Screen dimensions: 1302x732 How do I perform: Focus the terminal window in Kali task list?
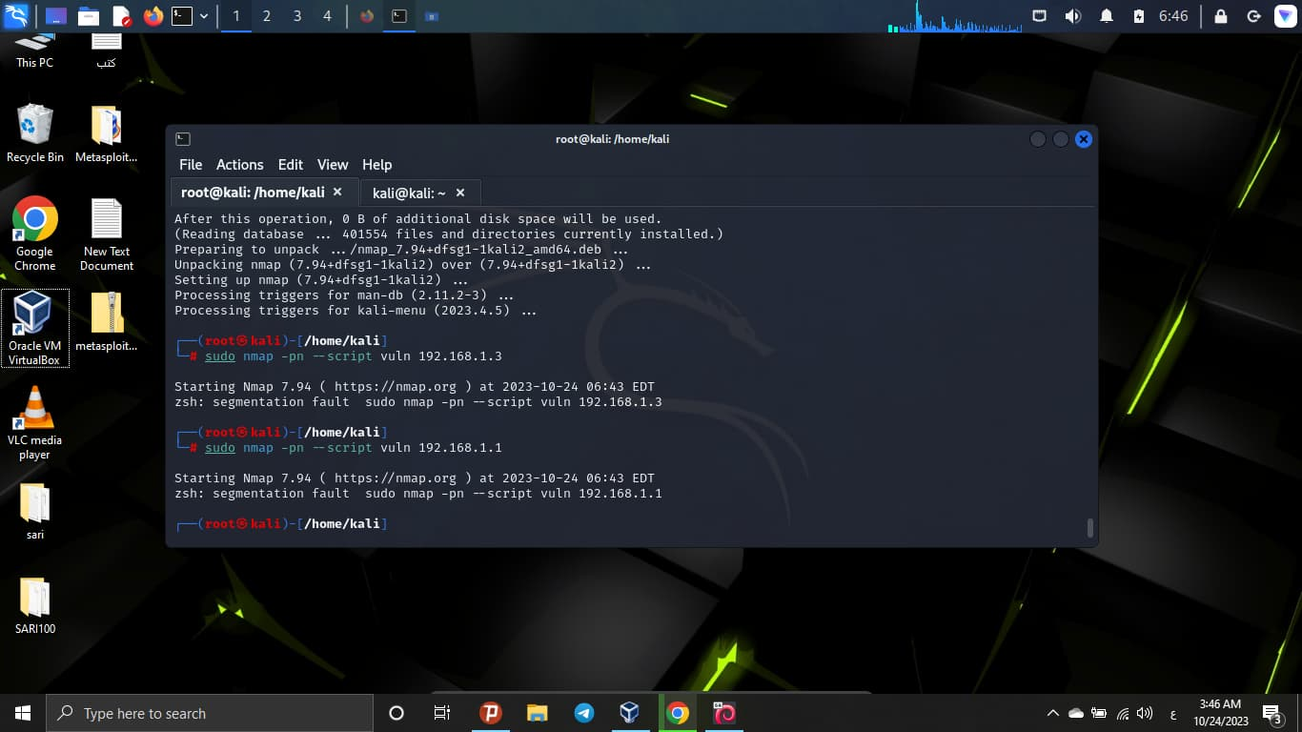click(x=399, y=16)
